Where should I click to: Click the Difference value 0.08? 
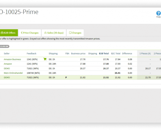[x=130, y=59]
